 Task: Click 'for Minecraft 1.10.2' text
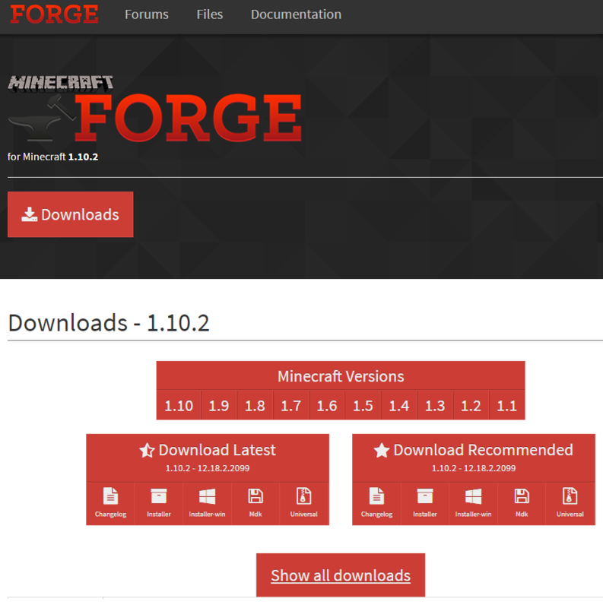tap(52, 157)
